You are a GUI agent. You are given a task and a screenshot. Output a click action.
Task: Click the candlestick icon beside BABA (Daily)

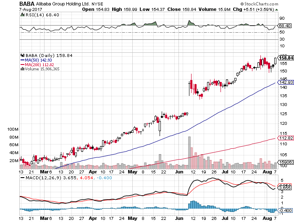(x=23, y=55)
